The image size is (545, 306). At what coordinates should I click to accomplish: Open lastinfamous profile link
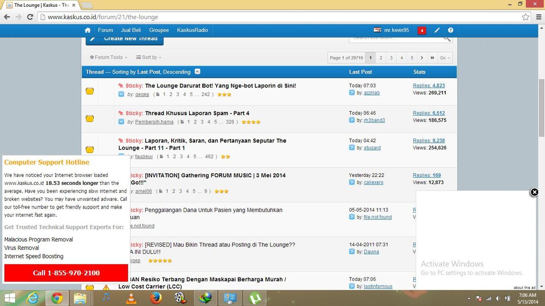click(x=378, y=286)
